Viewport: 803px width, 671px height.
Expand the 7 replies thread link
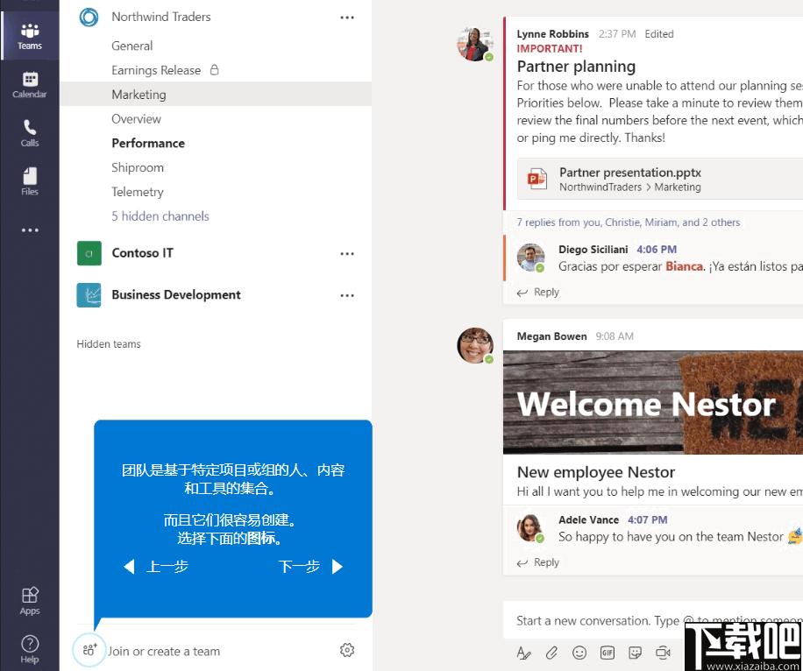click(x=629, y=222)
